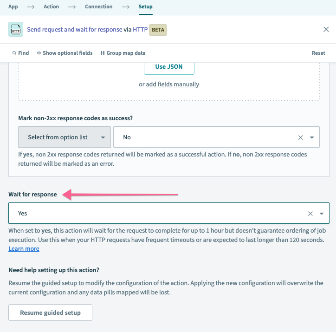Click the 'add fields manually' link

click(x=172, y=85)
